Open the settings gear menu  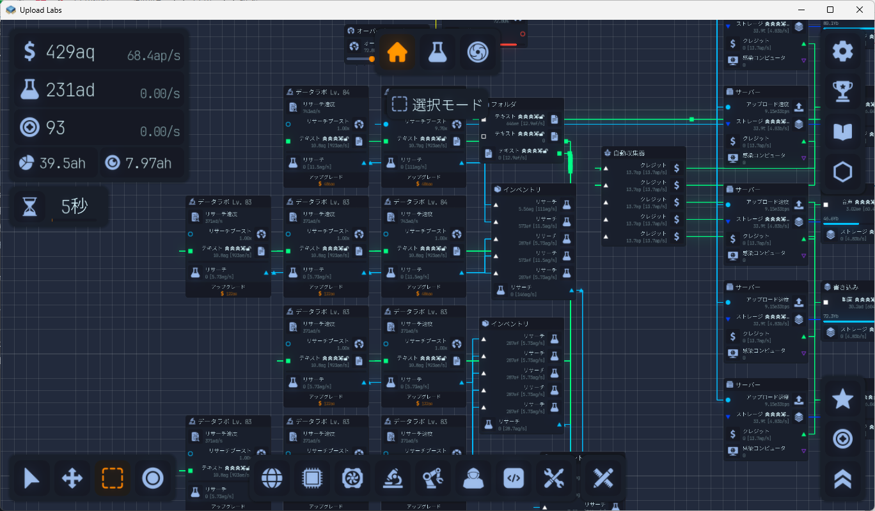pos(842,51)
